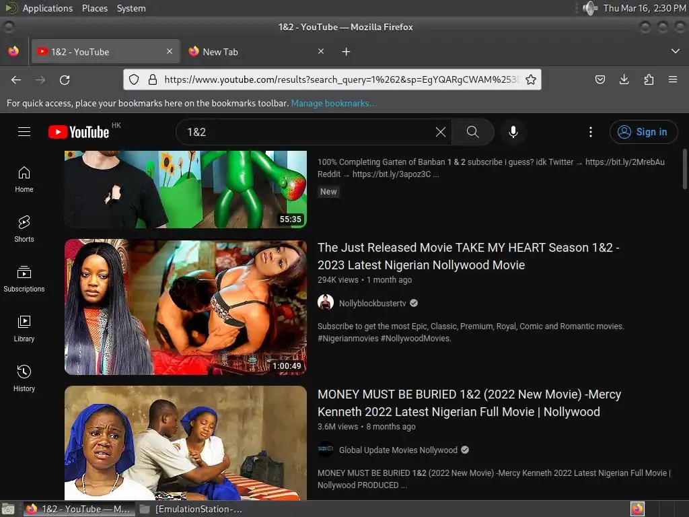
Task: Open History in sidebar
Action: pyautogui.click(x=24, y=378)
